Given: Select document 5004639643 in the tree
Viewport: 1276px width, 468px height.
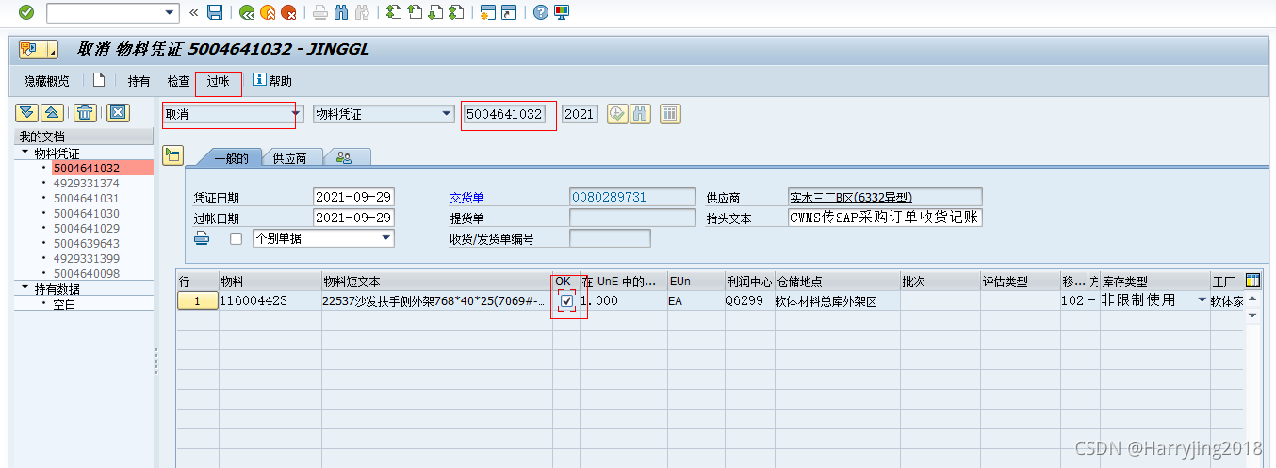Looking at the screenshot, I should point(86,243).
